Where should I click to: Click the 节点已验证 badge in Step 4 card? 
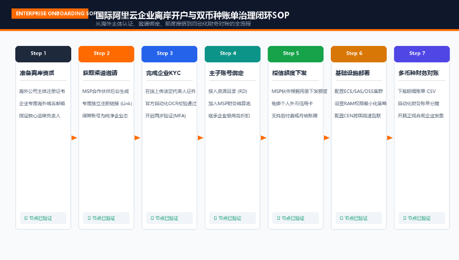(233, 218)
